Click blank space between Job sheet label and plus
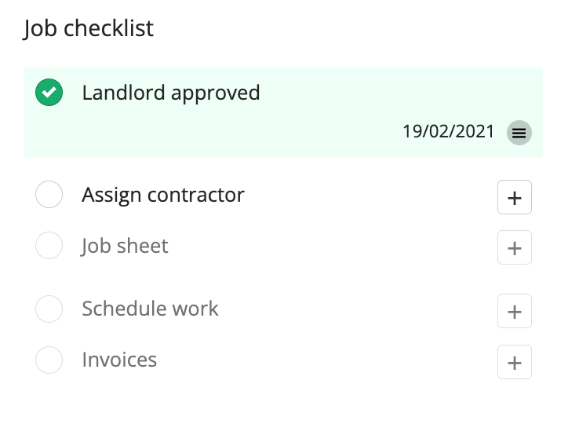This screenshot has width=568, height=435. coord(333,247)
